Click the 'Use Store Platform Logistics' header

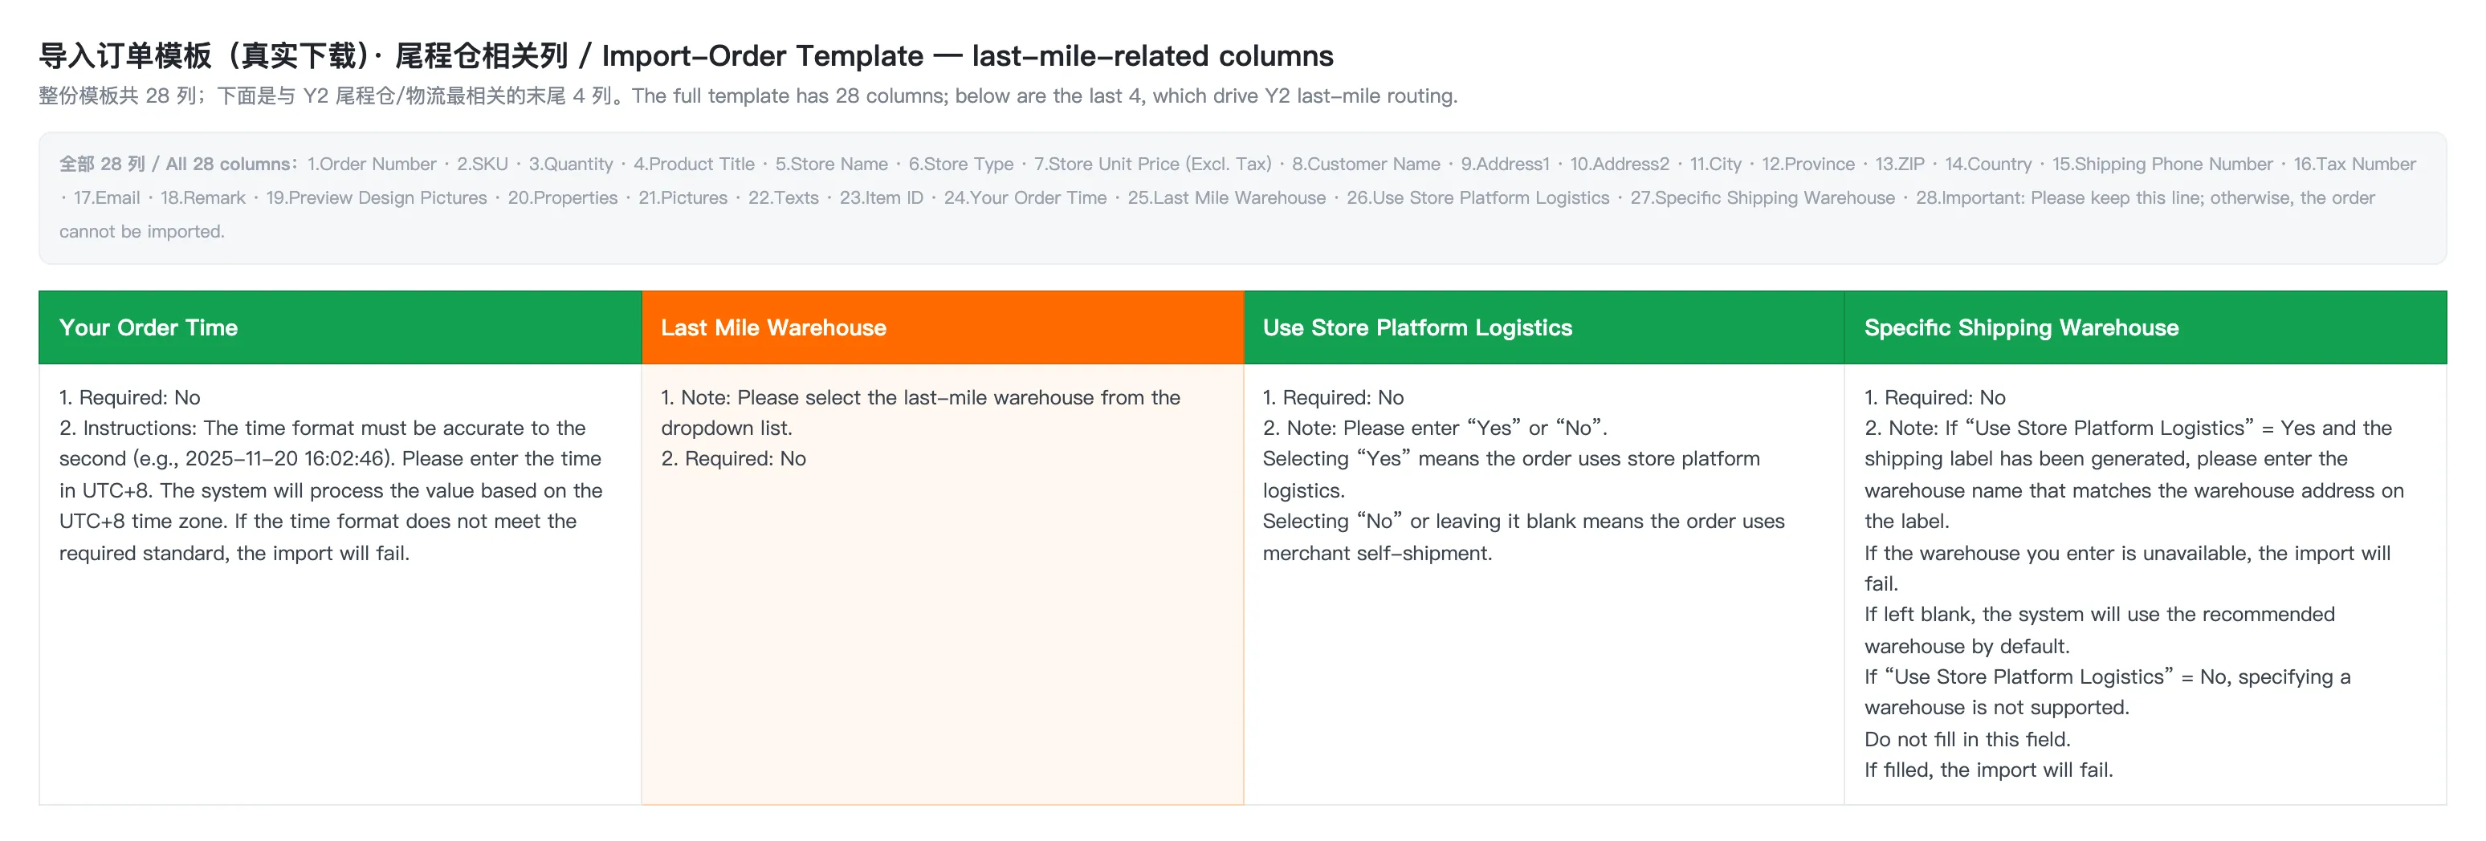pyautogui.click(x=1544, y=327)
